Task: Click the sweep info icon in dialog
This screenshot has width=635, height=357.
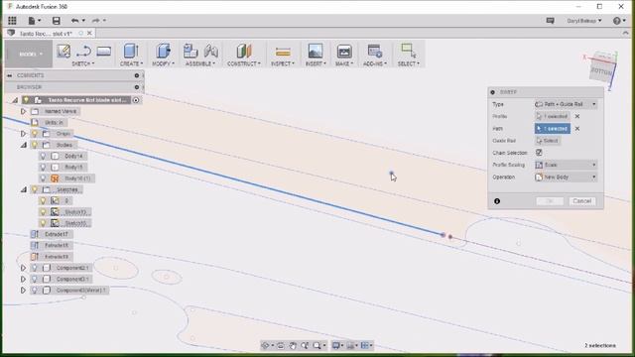Action: tap(497, 201)
